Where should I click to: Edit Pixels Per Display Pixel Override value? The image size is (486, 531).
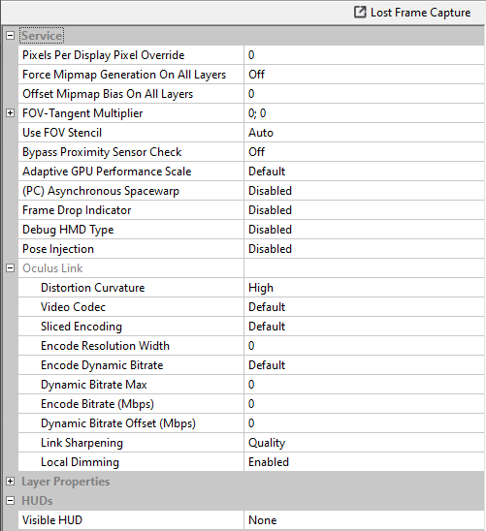pyautogui.click(x=364, y=55)
